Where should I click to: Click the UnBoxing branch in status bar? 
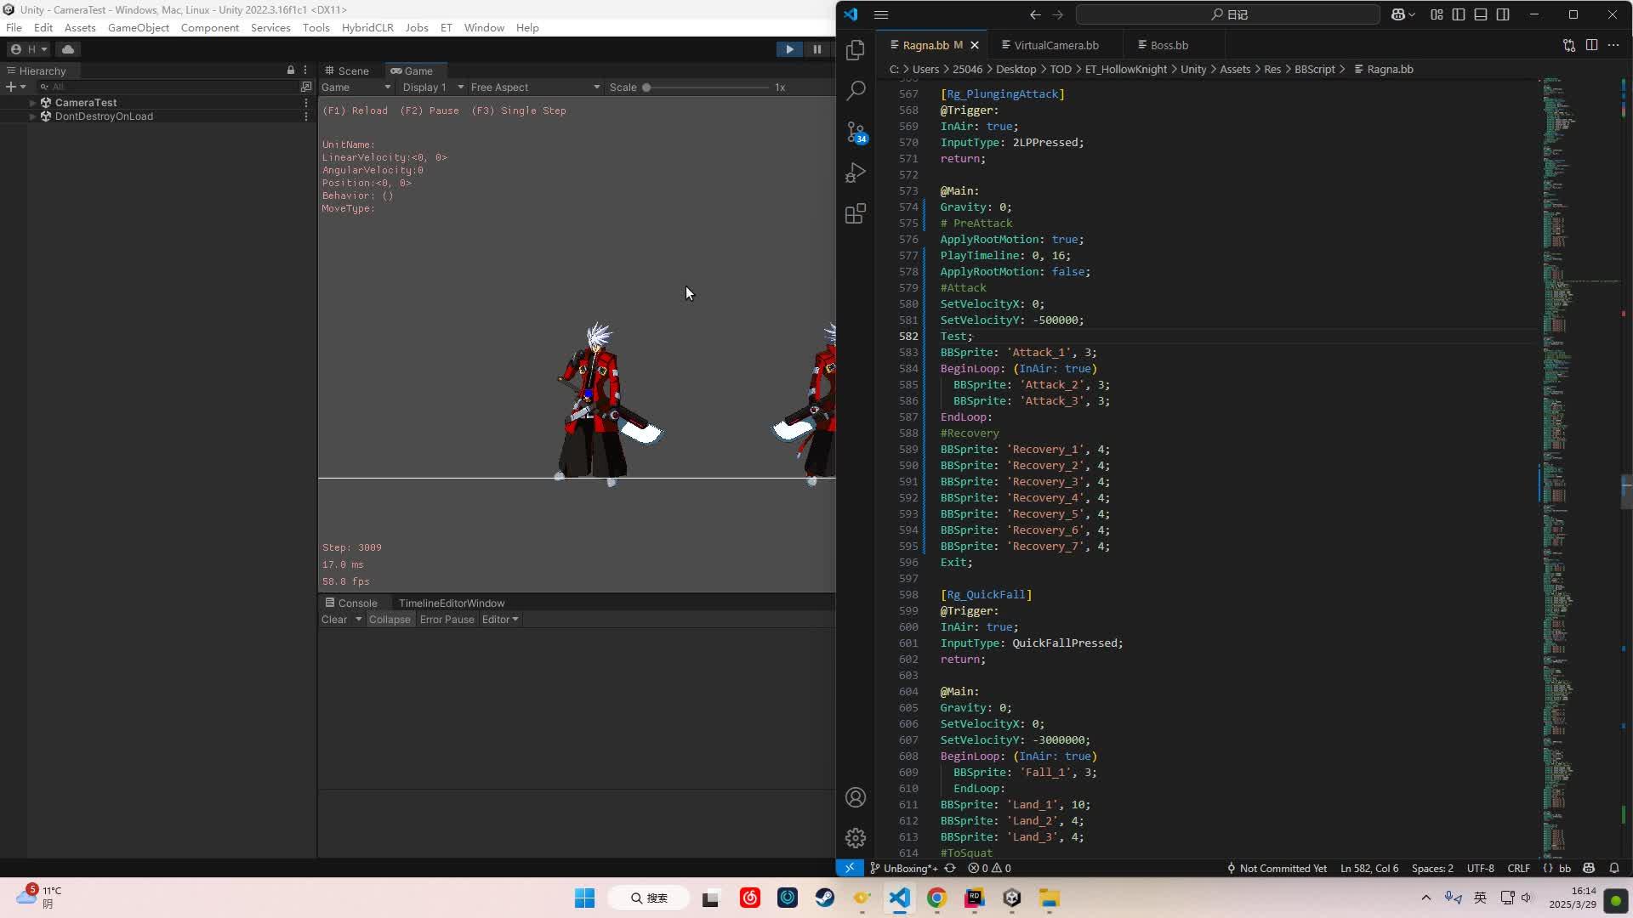tap(903, 869)
